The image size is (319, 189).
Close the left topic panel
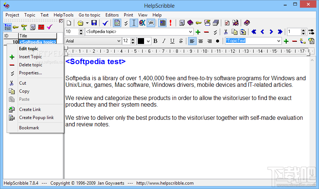point(61,21)
